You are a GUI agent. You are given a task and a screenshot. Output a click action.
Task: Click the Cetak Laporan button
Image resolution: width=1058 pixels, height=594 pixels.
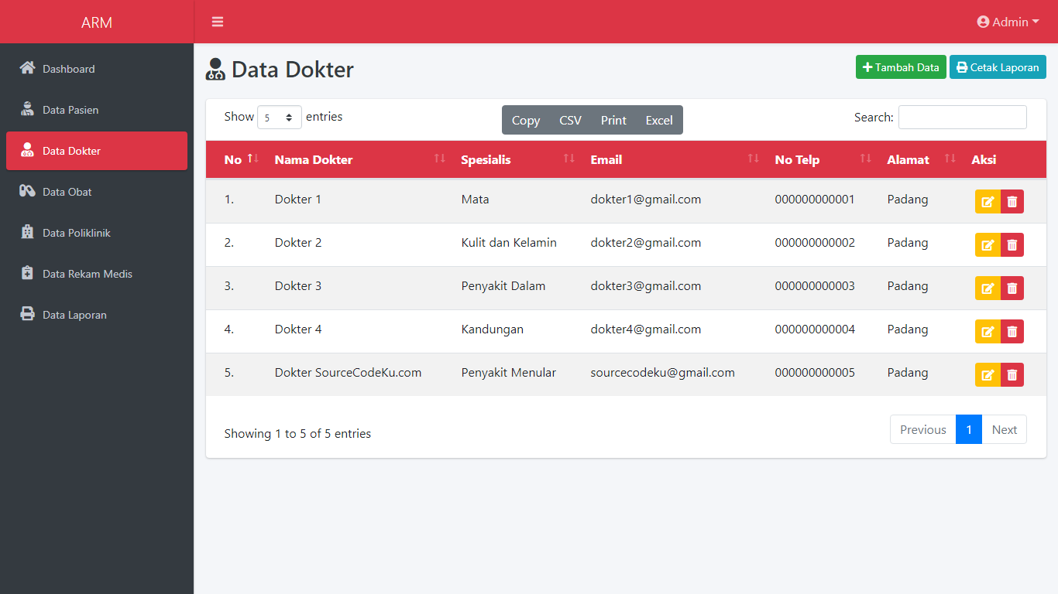(998, 67)
